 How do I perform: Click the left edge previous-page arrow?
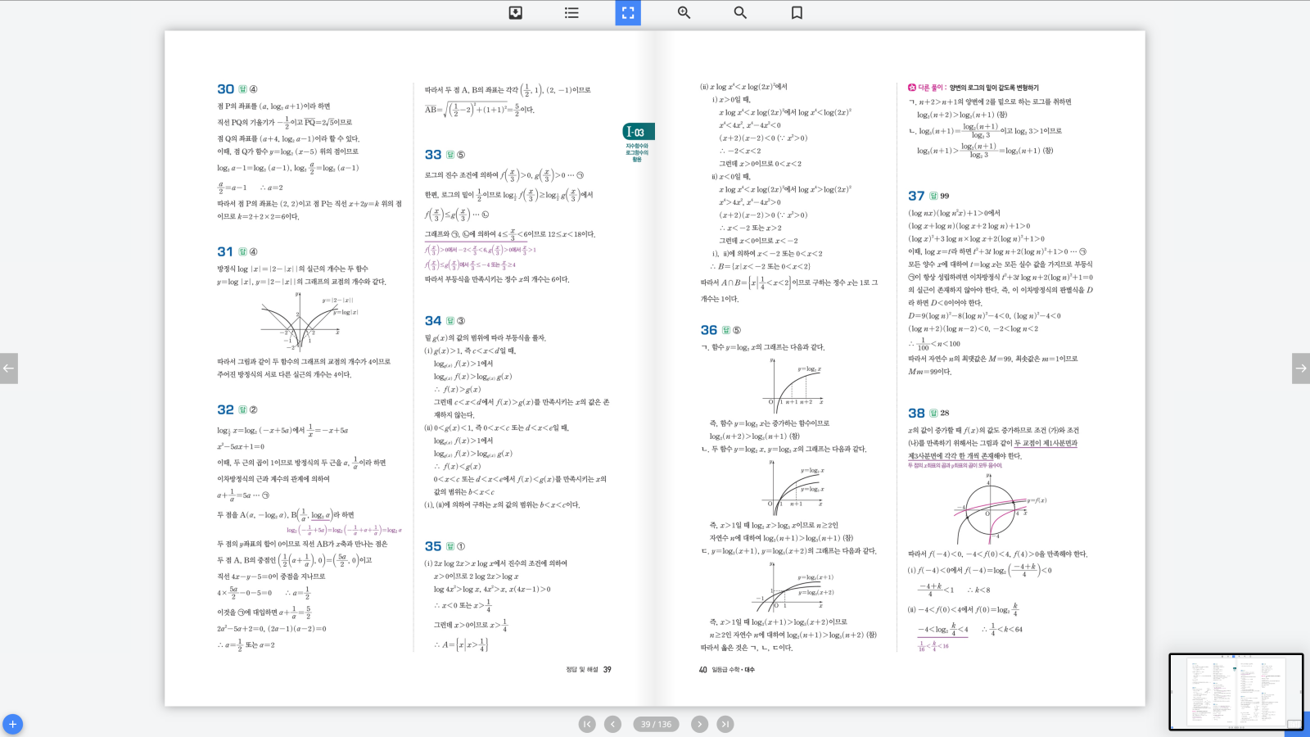coord(8,368)
